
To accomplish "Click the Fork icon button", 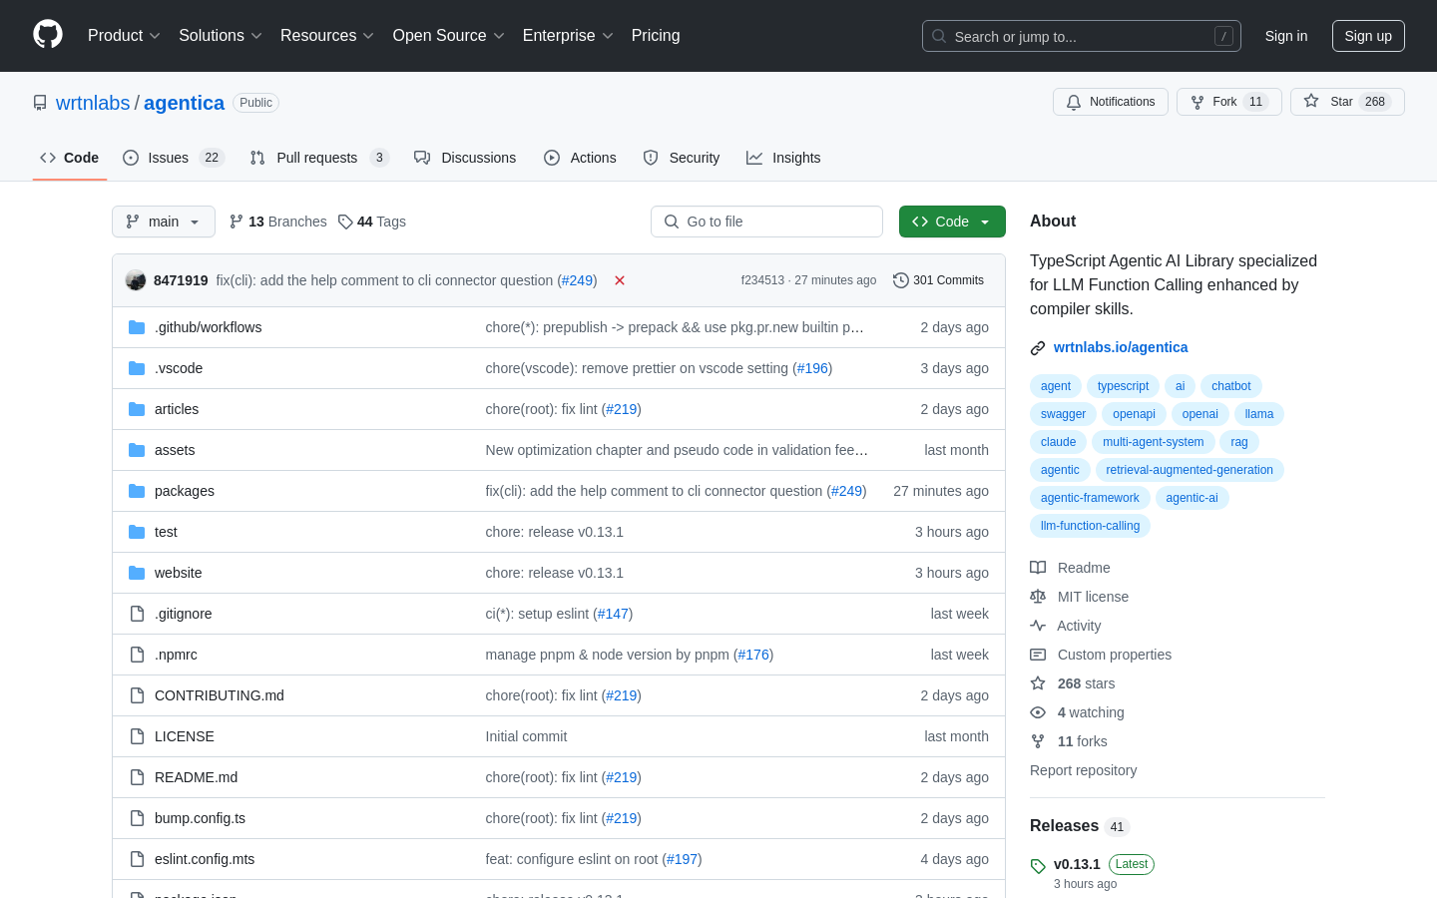I will click(1197, 102).
